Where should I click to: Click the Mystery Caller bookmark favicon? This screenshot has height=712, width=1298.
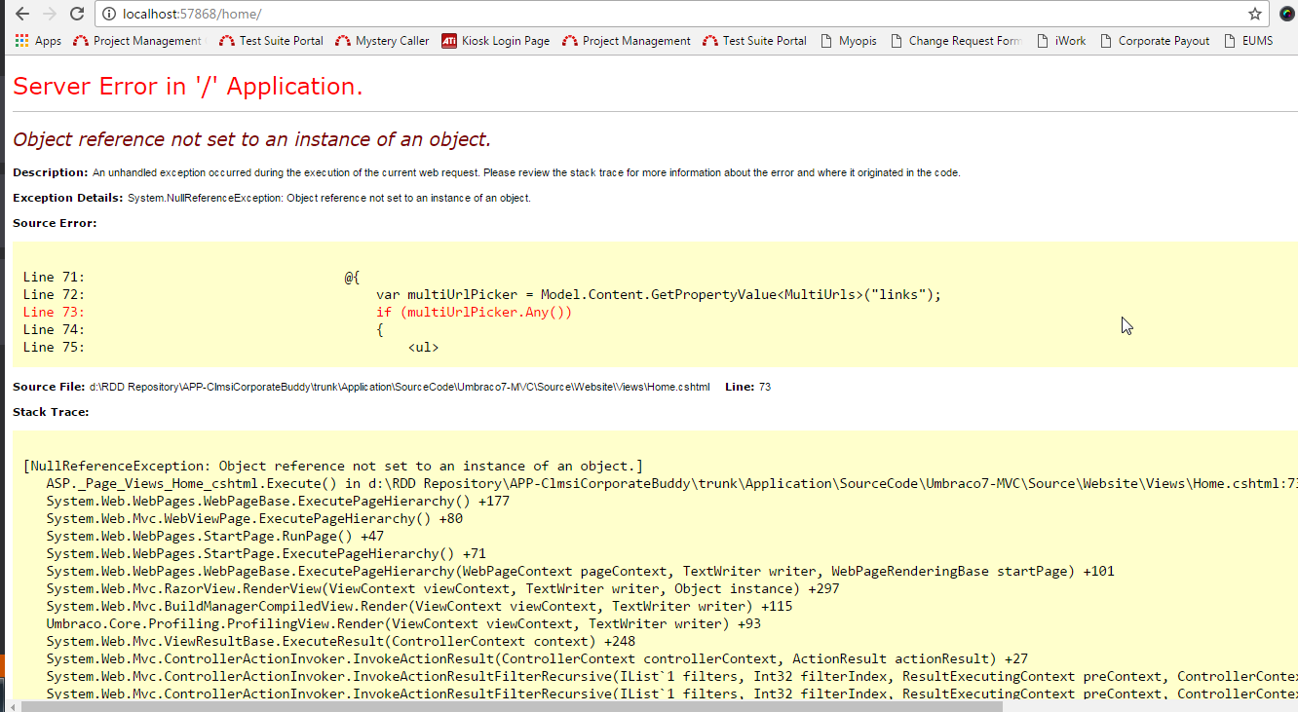tap(343, 41)
